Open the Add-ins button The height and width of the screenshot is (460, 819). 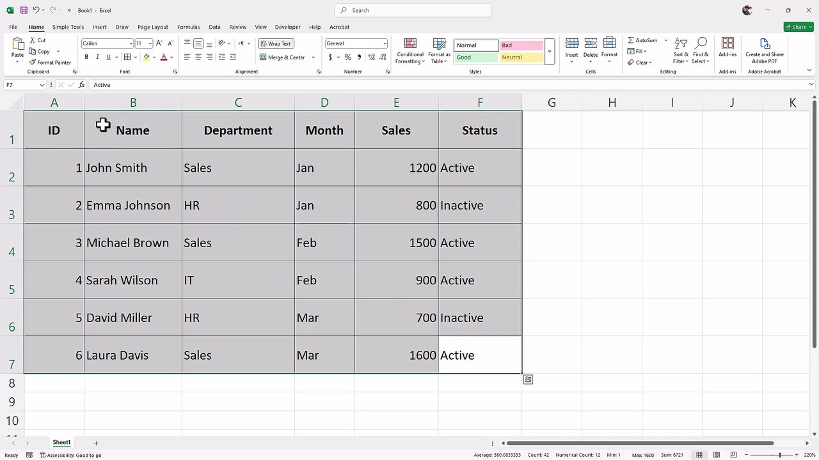[x=728, y=47]
